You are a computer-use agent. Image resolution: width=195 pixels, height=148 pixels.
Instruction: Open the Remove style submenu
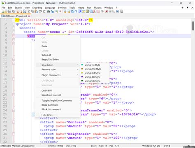tap(58, 69)
